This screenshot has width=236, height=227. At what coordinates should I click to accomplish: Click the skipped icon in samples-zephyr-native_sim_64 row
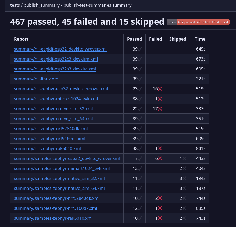point(184,188)
